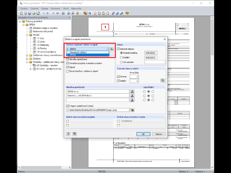Expand the Zatížení folder
Image resolution: width=231 pixels, height=173 pixels.
coord(27,59)
